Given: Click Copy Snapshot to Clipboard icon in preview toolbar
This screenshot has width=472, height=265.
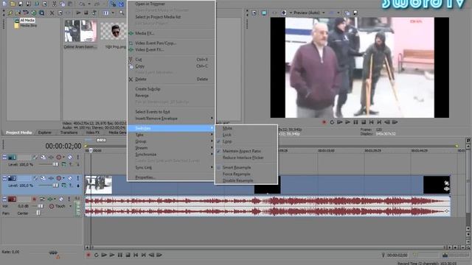Looking at the screenshot, I should [x=347, y=13].
